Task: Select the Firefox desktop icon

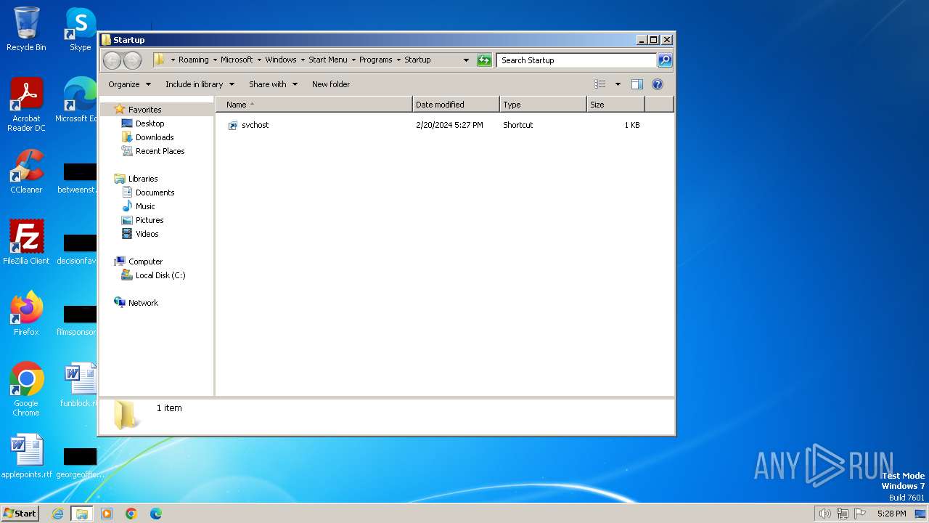Action: (26, 314)
